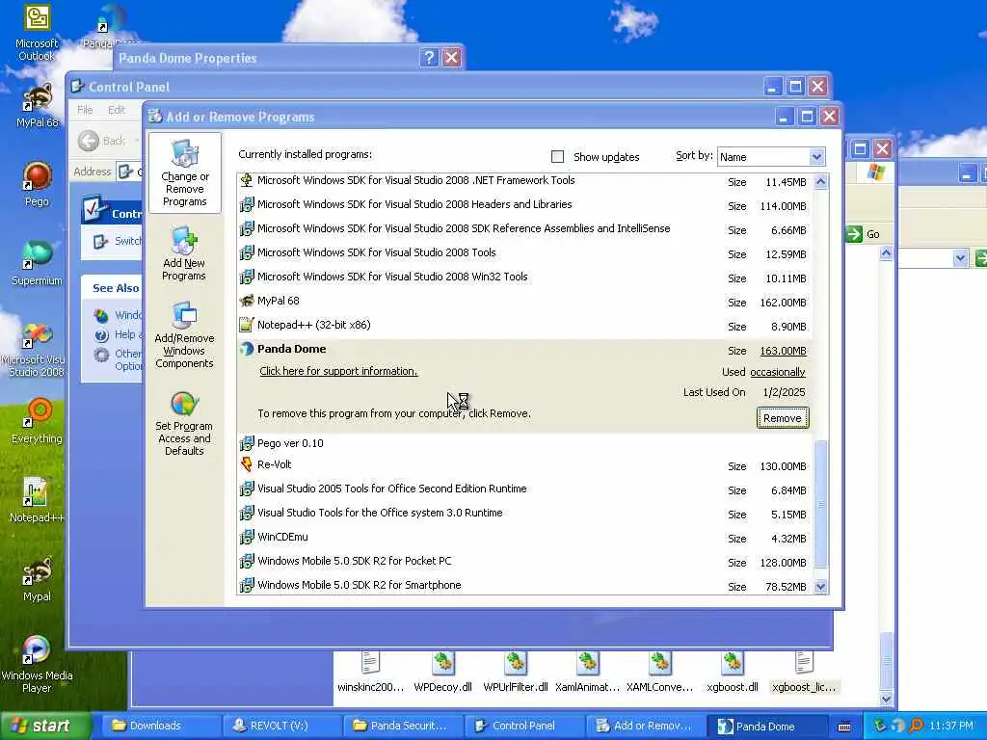
Task: Select Windows Mobile 5.0 SDK R2 for Smartphone
Action: coord(524,585)
